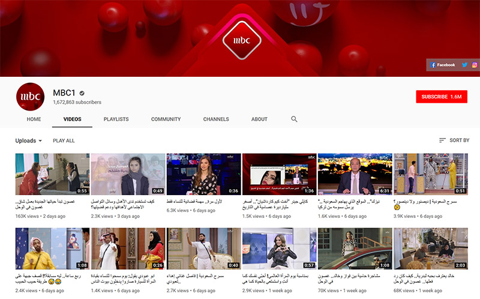
Task: Open the Facebook link in the banner
Action: 443,65
